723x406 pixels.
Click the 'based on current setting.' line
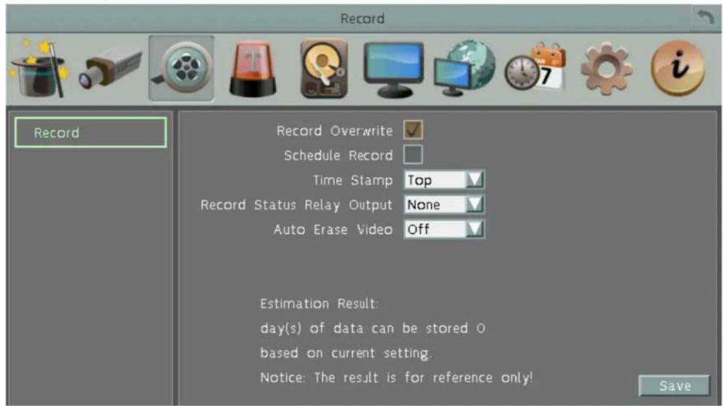345,353
